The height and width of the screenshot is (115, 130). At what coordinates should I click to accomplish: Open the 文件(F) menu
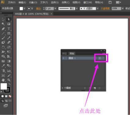point(12,2)
